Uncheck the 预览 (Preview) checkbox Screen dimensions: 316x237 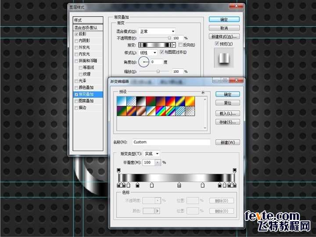pyautogui.click(x=217, y=44)
